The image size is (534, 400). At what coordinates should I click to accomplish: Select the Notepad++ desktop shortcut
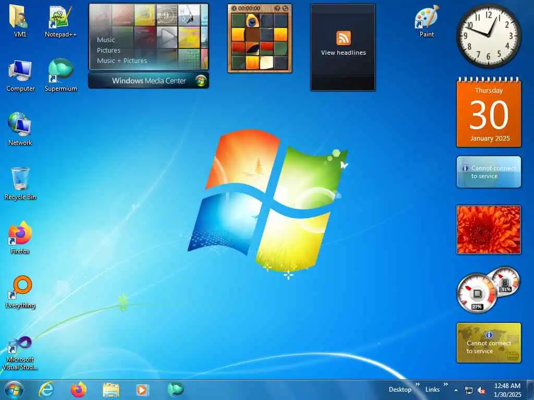point(60,21)
